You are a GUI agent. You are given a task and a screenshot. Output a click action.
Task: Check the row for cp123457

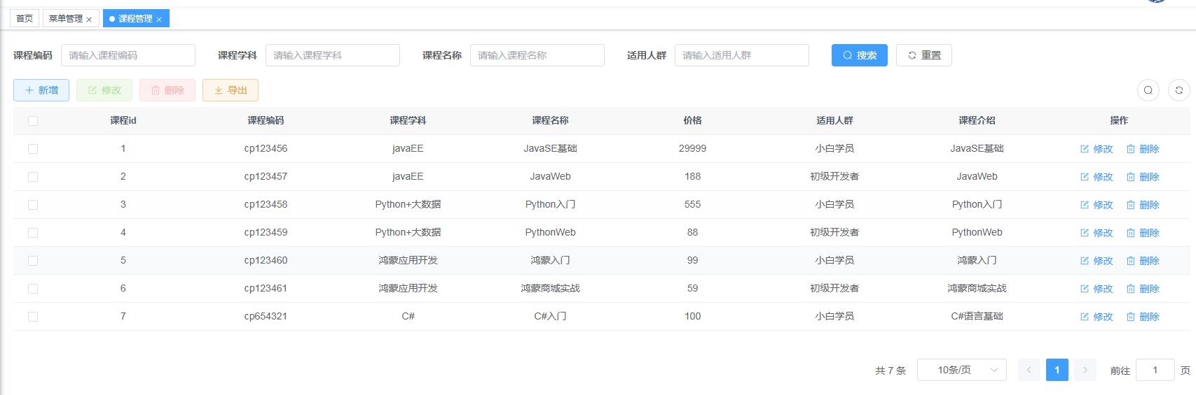click(x=33, y=177)
